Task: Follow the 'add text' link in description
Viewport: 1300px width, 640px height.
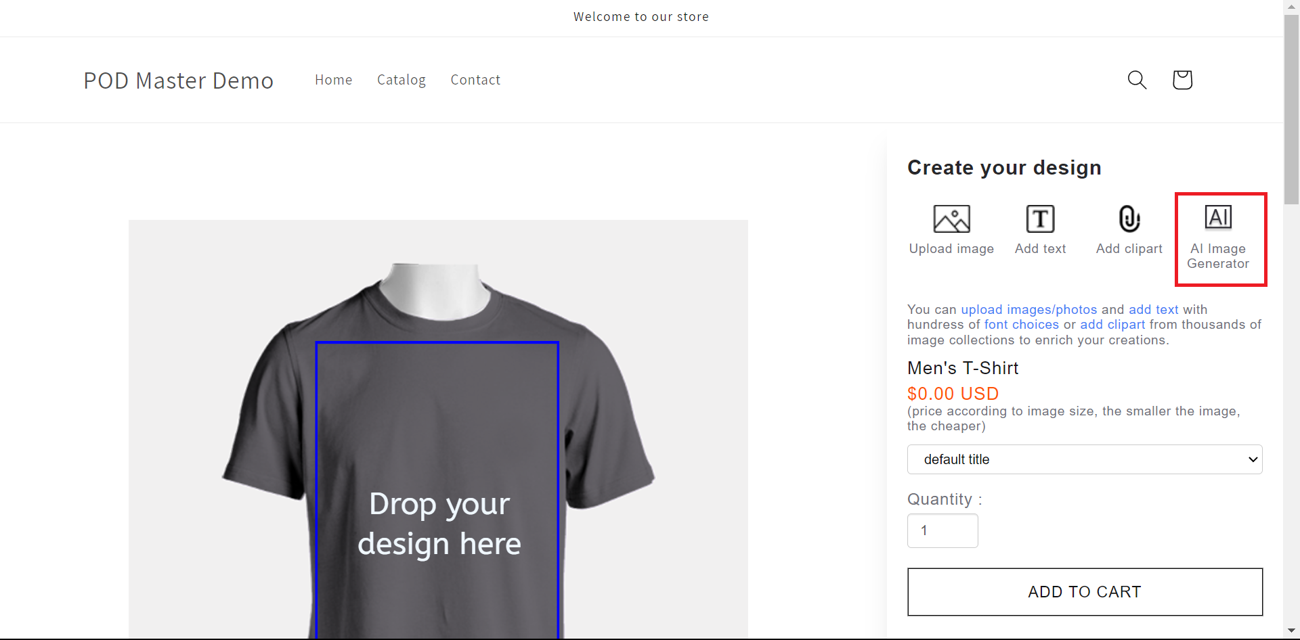Action: tap(1154, 309)
